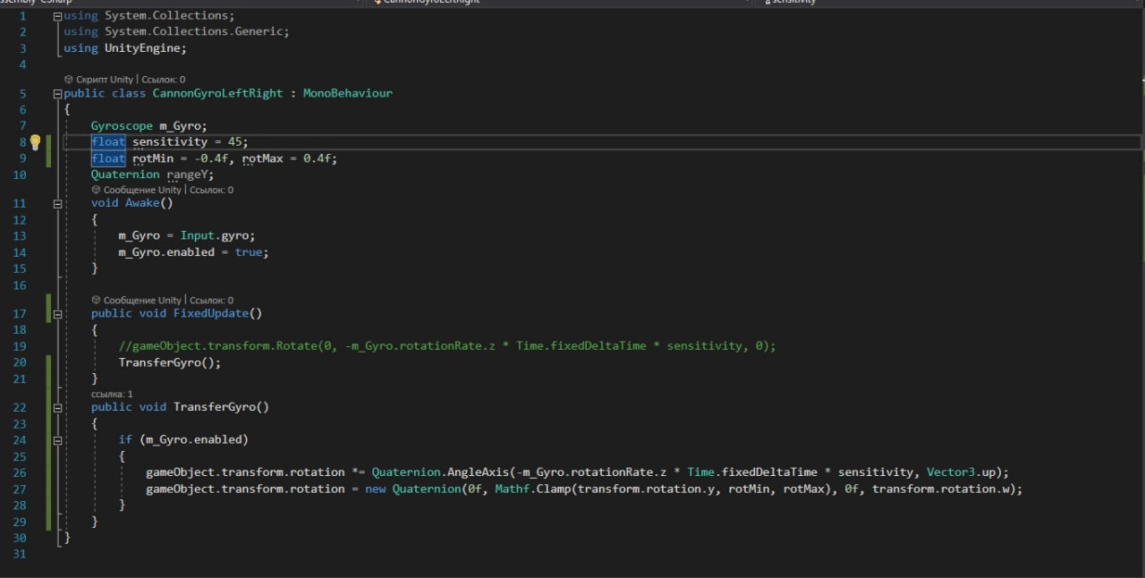Click 'Vector3' on line 26
1145x578 pixels.
click(x=951, y=472)
